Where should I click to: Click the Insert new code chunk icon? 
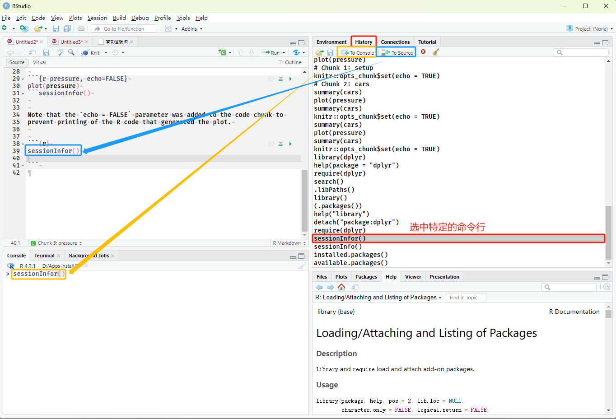(x=222, y=52)
